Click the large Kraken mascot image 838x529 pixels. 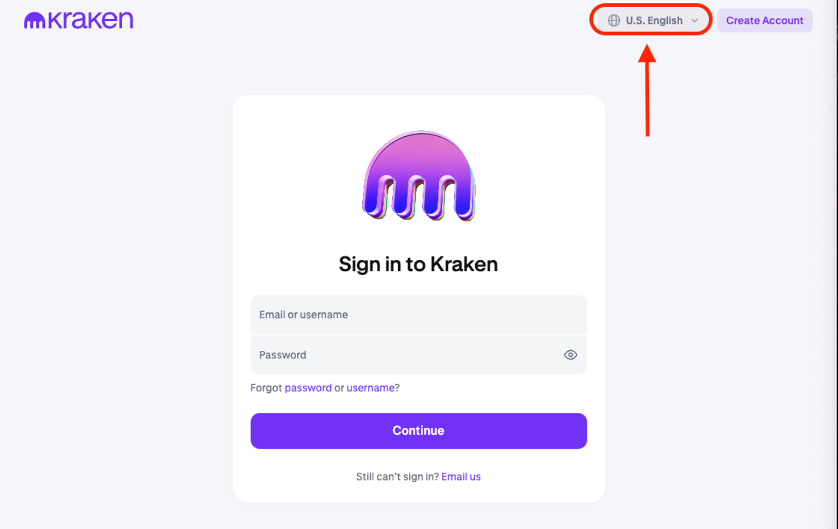point(418,175)
